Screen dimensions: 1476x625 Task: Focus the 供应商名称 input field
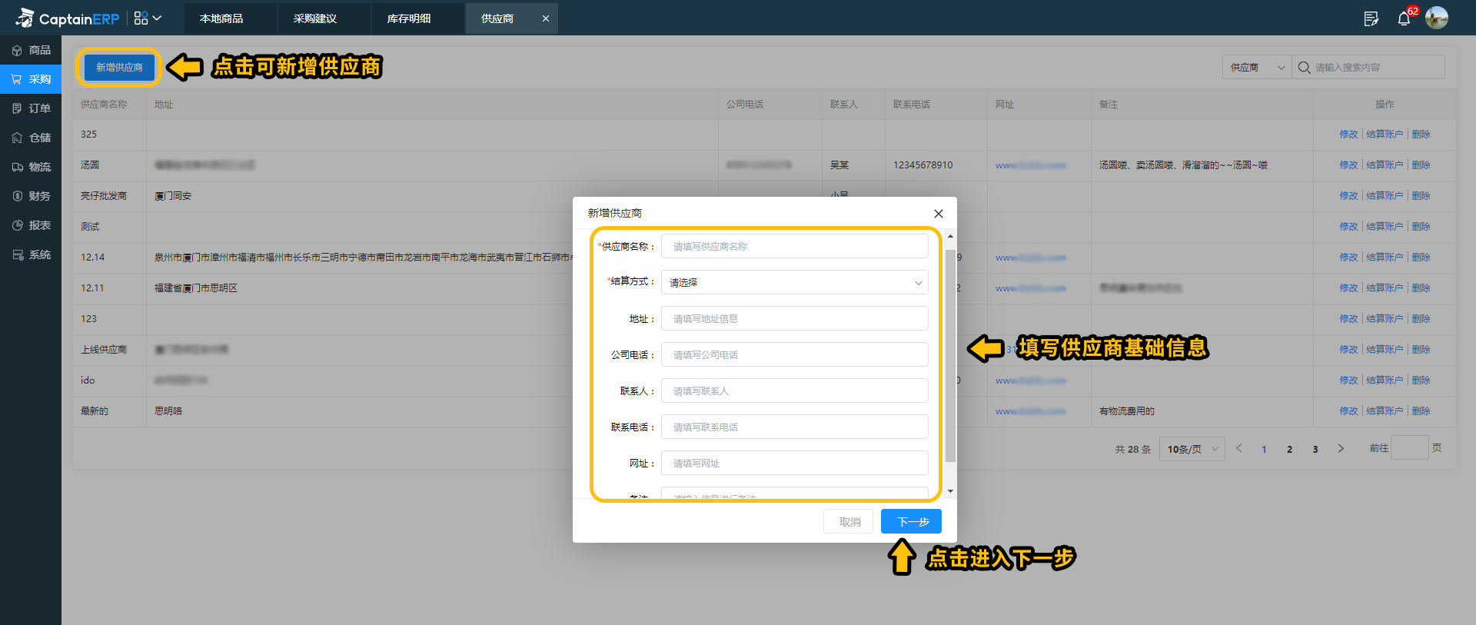(x=794, y=246)
